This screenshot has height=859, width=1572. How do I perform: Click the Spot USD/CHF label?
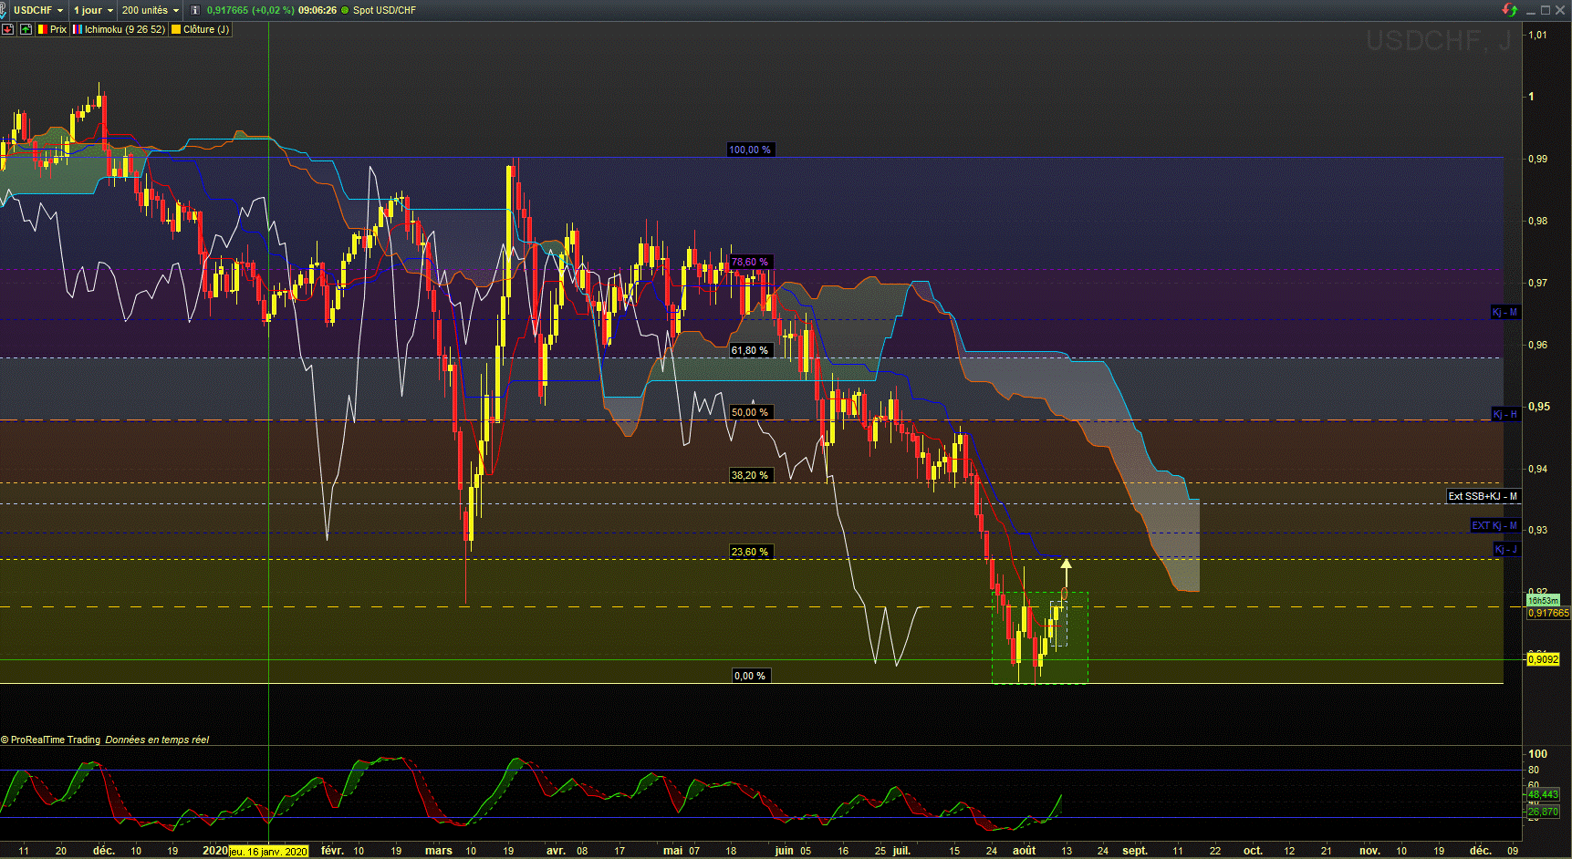pyautogui.click(x=384, y=10)
